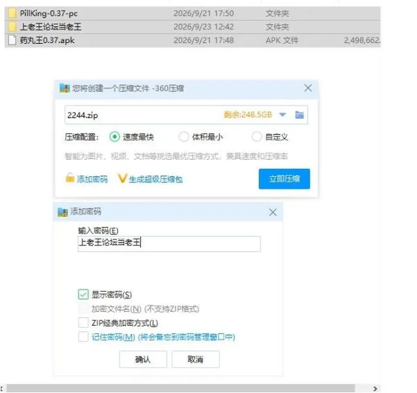Click the 添加密码 dialog title icon

click(x=63, y=212)
